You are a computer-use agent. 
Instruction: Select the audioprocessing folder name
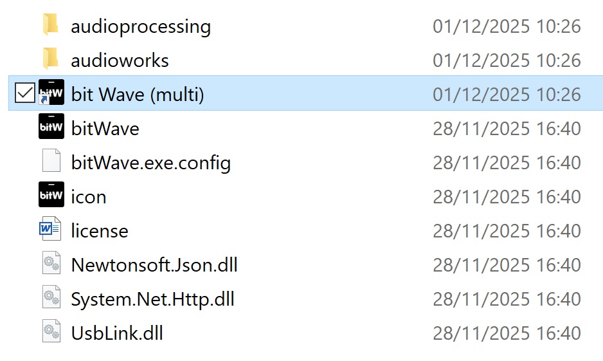pyautogui.click(x=141, y=26)
